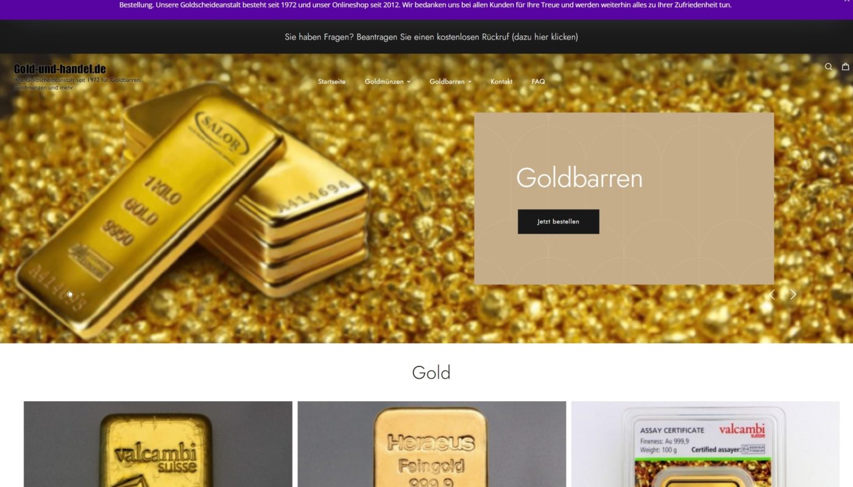Open the Kontakt menu item
The height and width of the screenshot is (487, 853).
point(501,82)
